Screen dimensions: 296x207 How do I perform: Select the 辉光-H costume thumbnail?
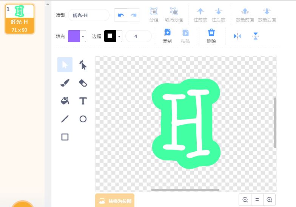click(x=20, y=19)
